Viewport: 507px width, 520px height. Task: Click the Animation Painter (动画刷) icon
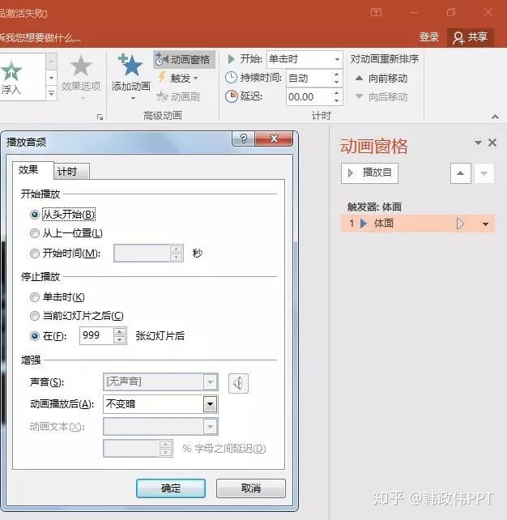[x=162, y=96]
